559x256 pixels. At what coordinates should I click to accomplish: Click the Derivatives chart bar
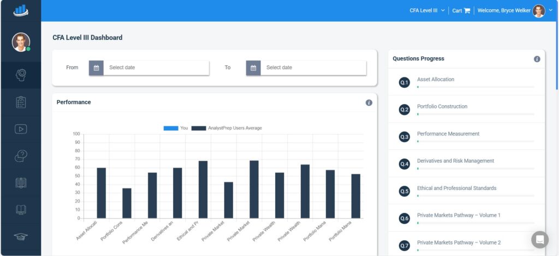click(177, 193)
